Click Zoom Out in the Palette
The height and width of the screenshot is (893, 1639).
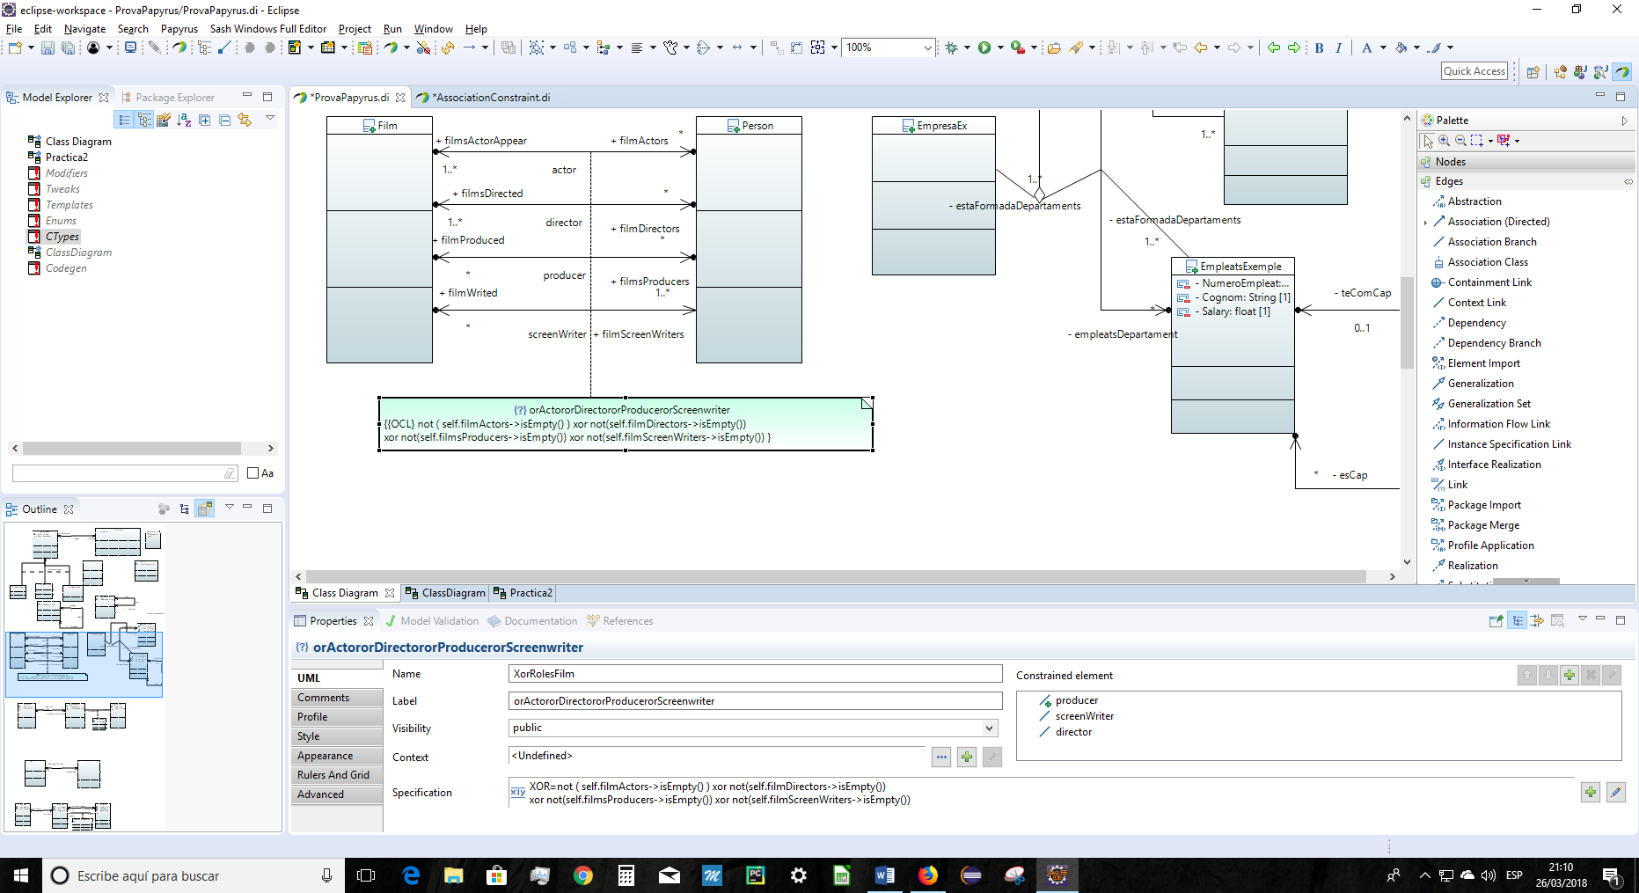pyautogui.click(x=1460, y=140)
